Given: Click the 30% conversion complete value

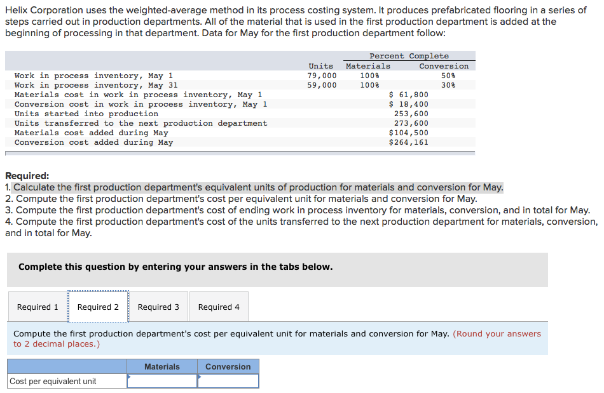Looking at the screenshot, I should [x=448, y=85].
